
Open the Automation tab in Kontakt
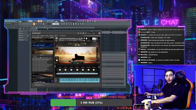[x=51, y=36]
